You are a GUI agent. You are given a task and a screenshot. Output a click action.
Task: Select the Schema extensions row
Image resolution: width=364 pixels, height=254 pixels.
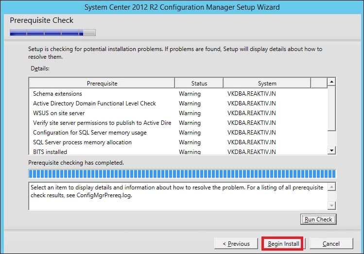click(x=178, y=94)
